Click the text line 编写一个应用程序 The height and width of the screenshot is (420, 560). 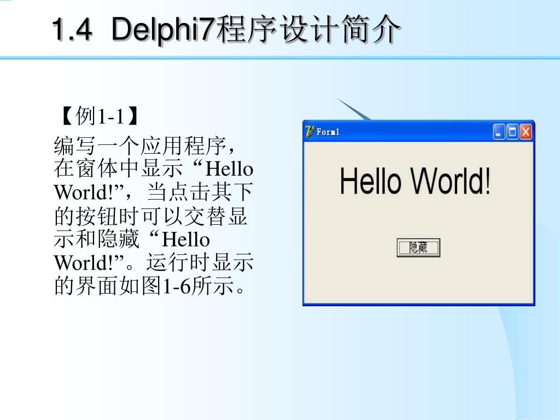144,145
